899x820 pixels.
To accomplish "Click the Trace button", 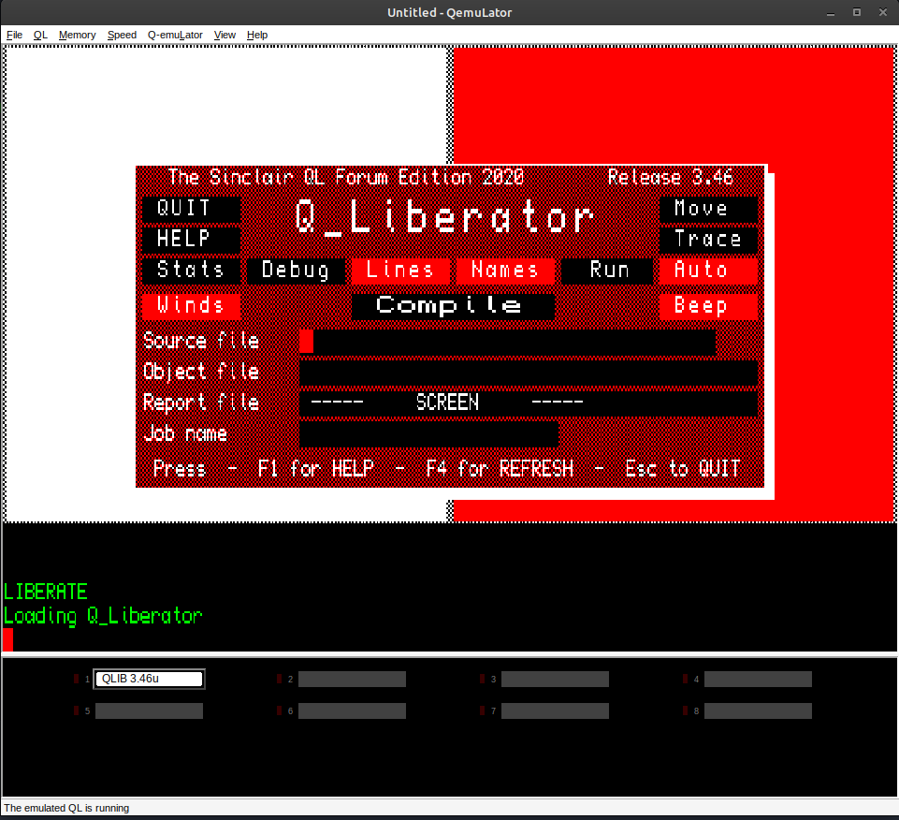I will pyautogui.click(x=708, y=240).
